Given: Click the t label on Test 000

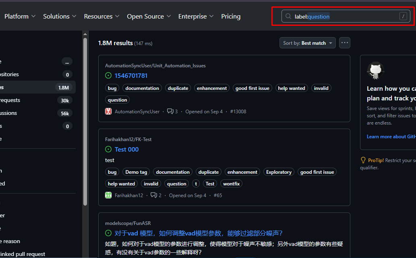Looking at the screenshot, I should tap(196, 183).
